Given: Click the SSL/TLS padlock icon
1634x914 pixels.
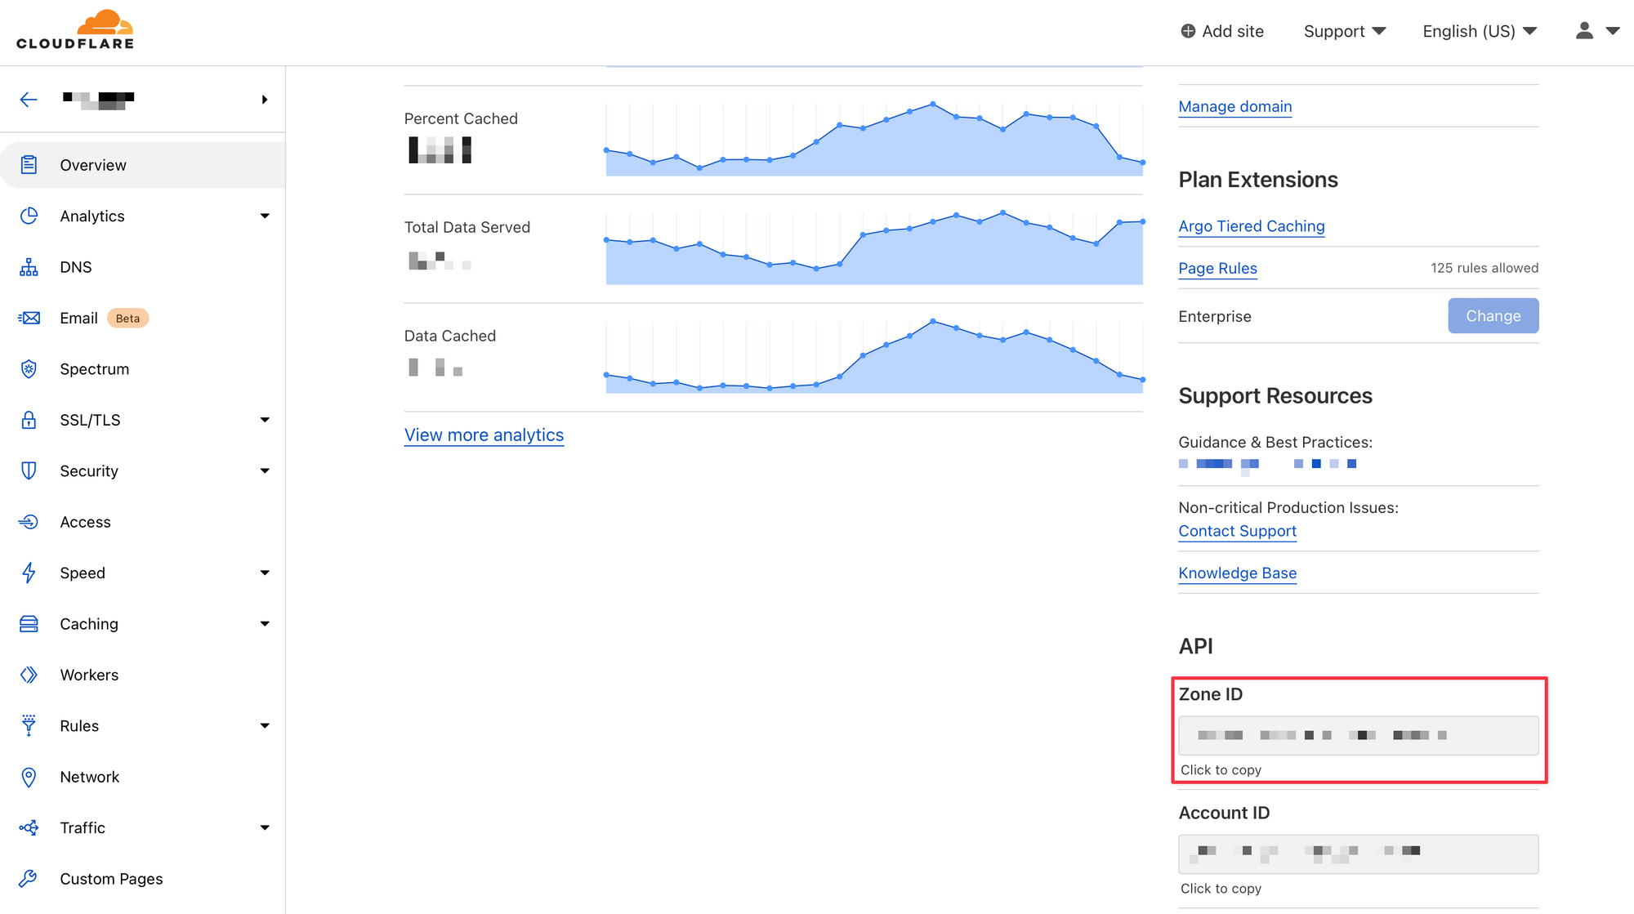Looking at the screenshot, I should pos(29,420).
